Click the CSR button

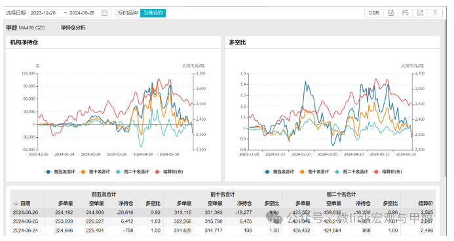(373, 13)
